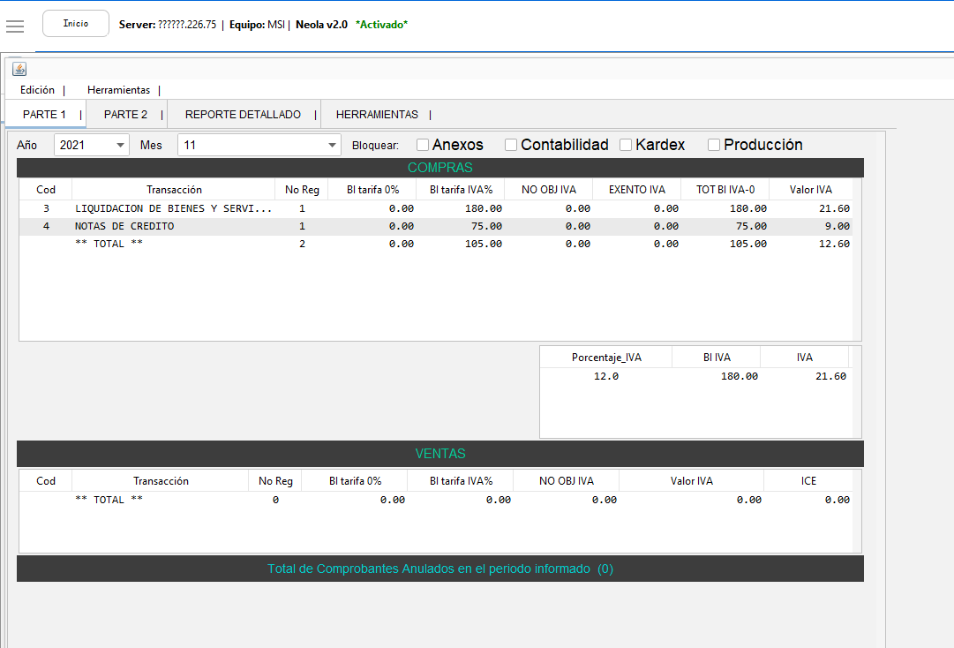Enable the Anexos checkbox
The width and height of the screenshot is (954, 648).
pyautogui.click(x=423, y=145)
